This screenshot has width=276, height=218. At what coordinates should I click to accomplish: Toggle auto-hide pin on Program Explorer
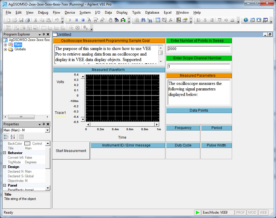(x=44, y=34)
